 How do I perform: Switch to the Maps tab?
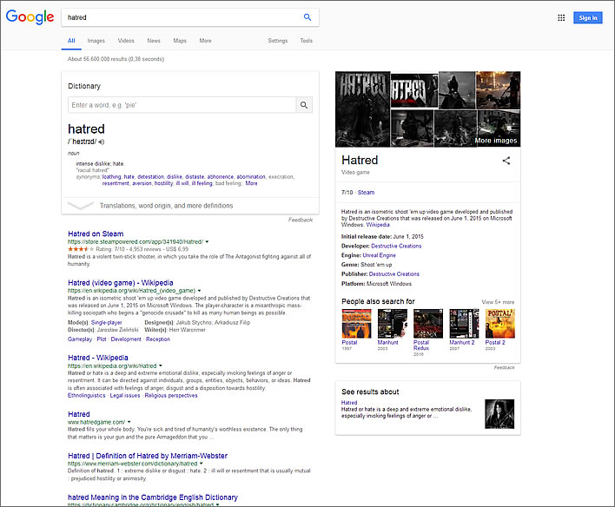180,41
